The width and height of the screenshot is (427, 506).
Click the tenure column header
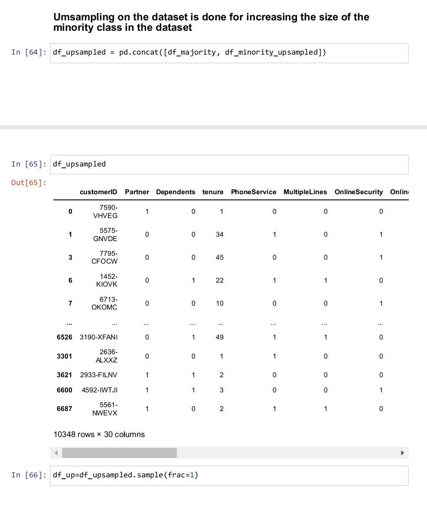[x=213, y=192]
